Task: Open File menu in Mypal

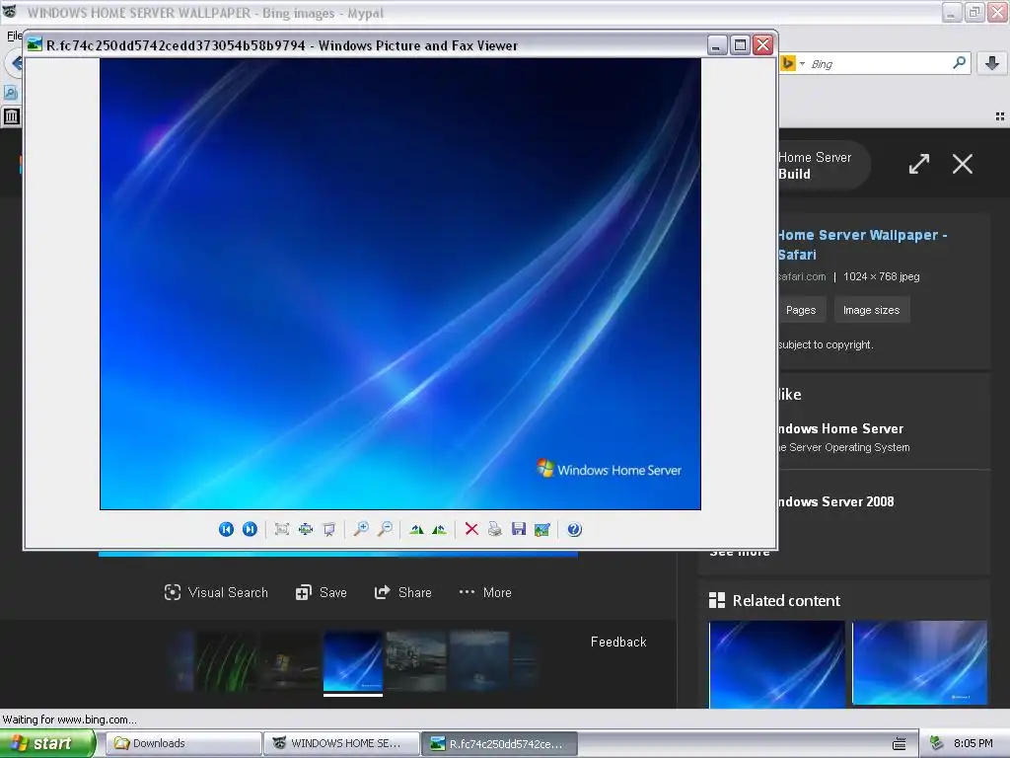Action: point(14,36)
